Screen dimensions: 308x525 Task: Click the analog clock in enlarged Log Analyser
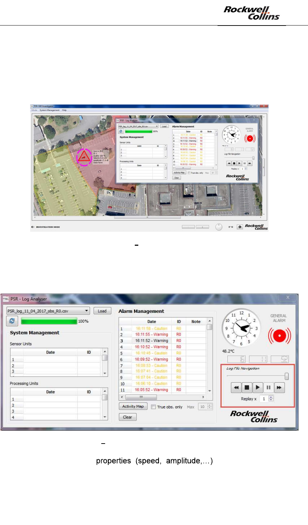coord(241,328)
